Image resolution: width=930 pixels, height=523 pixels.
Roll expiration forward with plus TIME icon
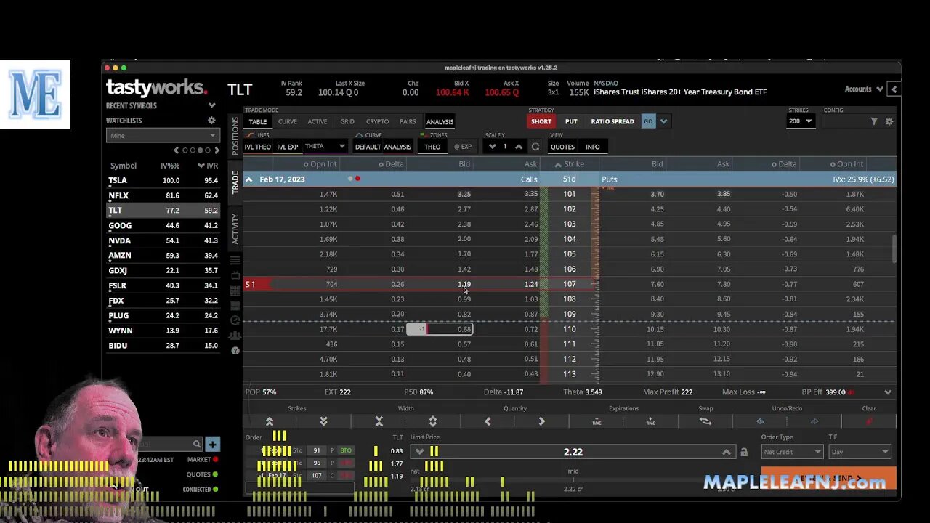click(650, 421)
